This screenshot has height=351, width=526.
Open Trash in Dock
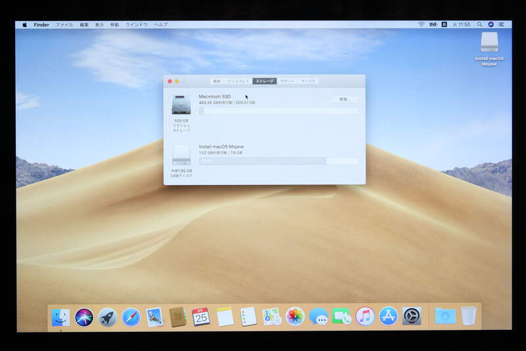469,315
